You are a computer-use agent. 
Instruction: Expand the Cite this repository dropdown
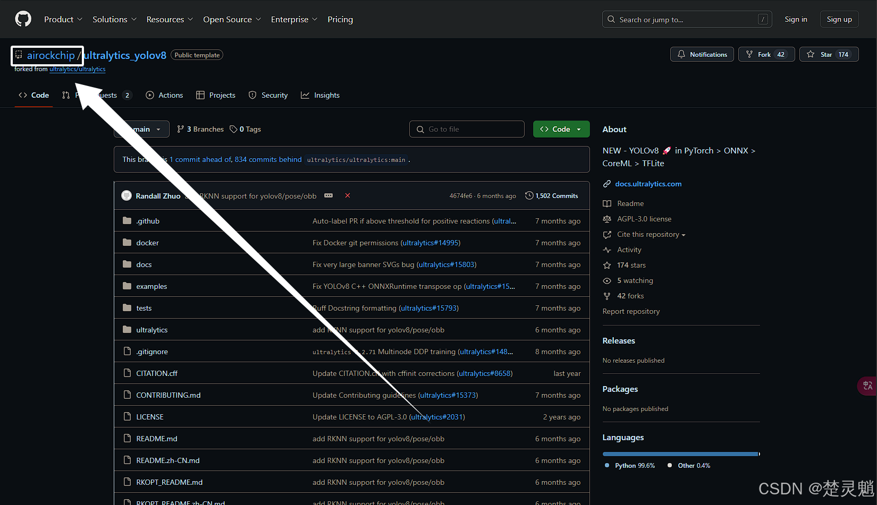651,234
